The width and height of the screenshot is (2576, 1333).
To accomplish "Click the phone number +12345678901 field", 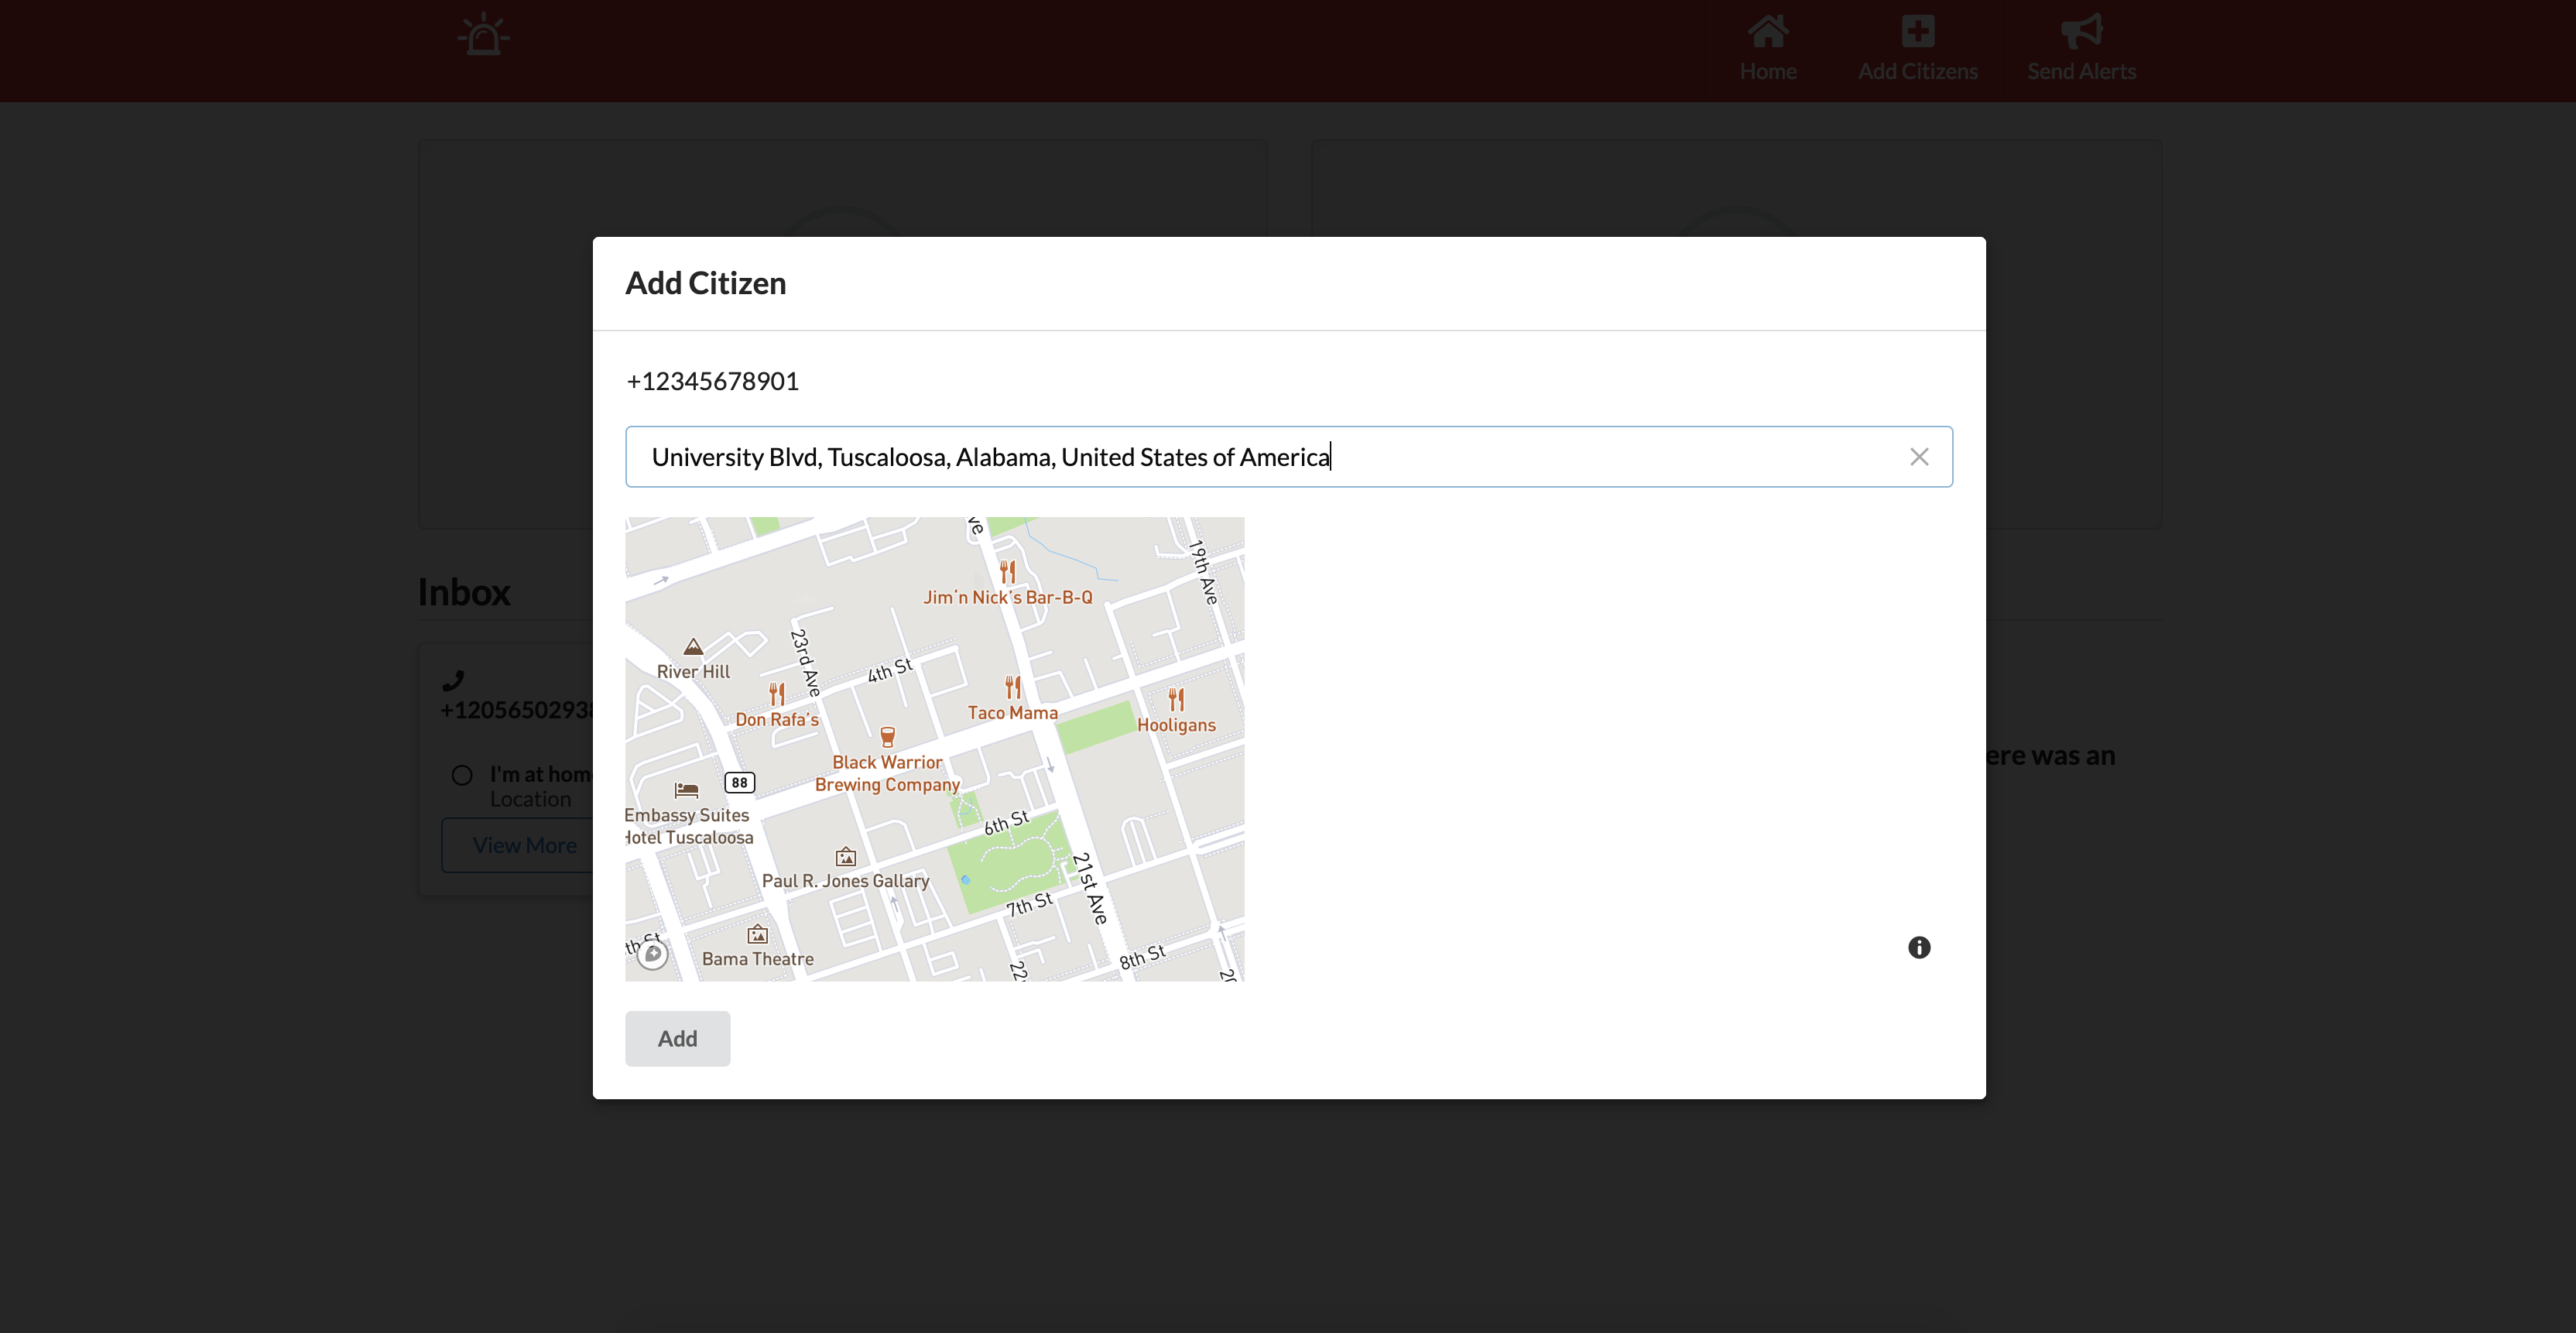I will pos(712,381).
